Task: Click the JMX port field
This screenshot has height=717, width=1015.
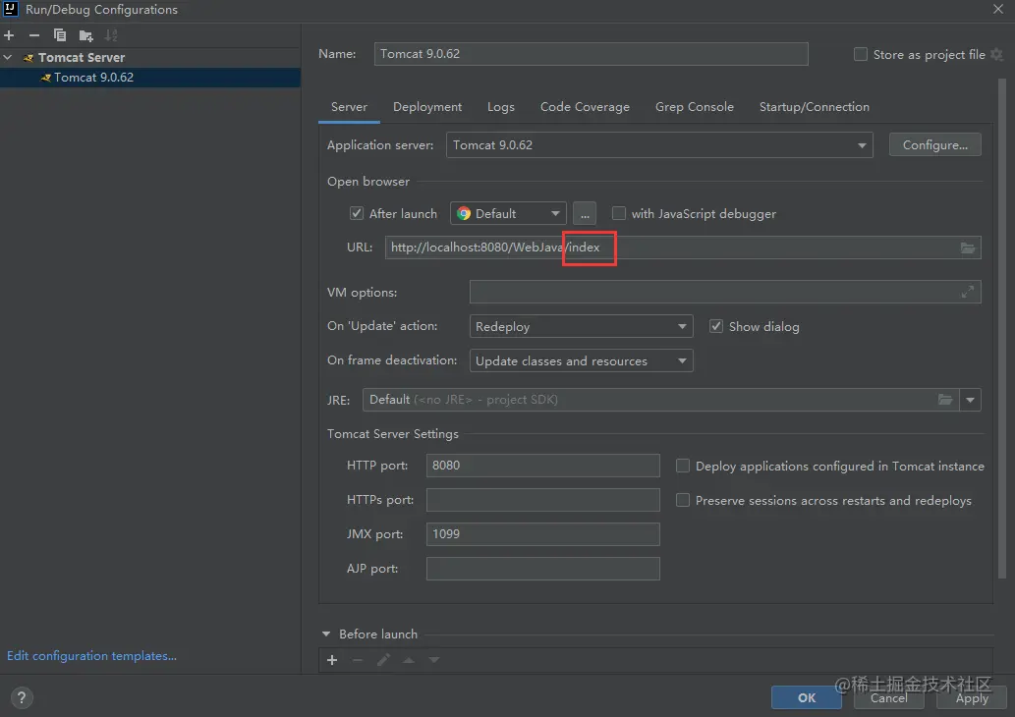Action: [x=542, y=534]
